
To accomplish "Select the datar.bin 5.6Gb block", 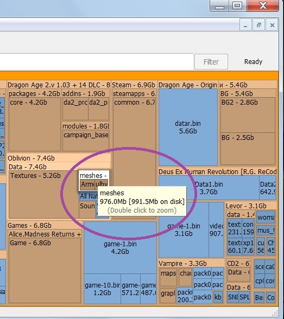I will click(188, 127).
